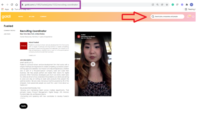
Task: Click the Apply button
Action: tap(23, 106)
